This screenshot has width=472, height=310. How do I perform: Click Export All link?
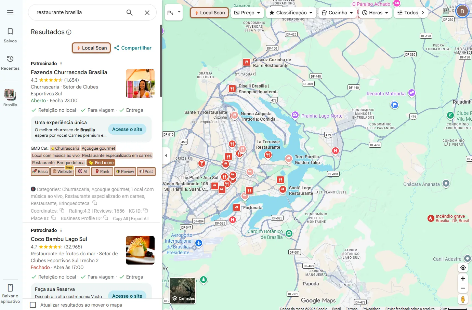tap(140, 219)
